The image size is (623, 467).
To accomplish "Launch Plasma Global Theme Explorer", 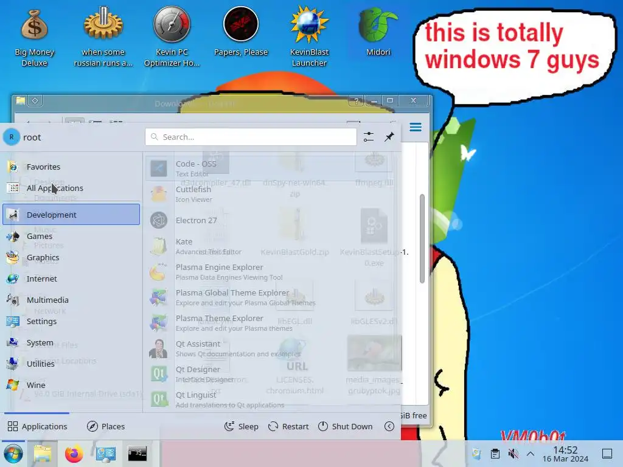I will (270, 297).
